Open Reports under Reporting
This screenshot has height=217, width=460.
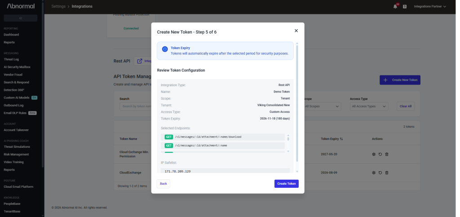pyautogui.click(x=9, y=42)
